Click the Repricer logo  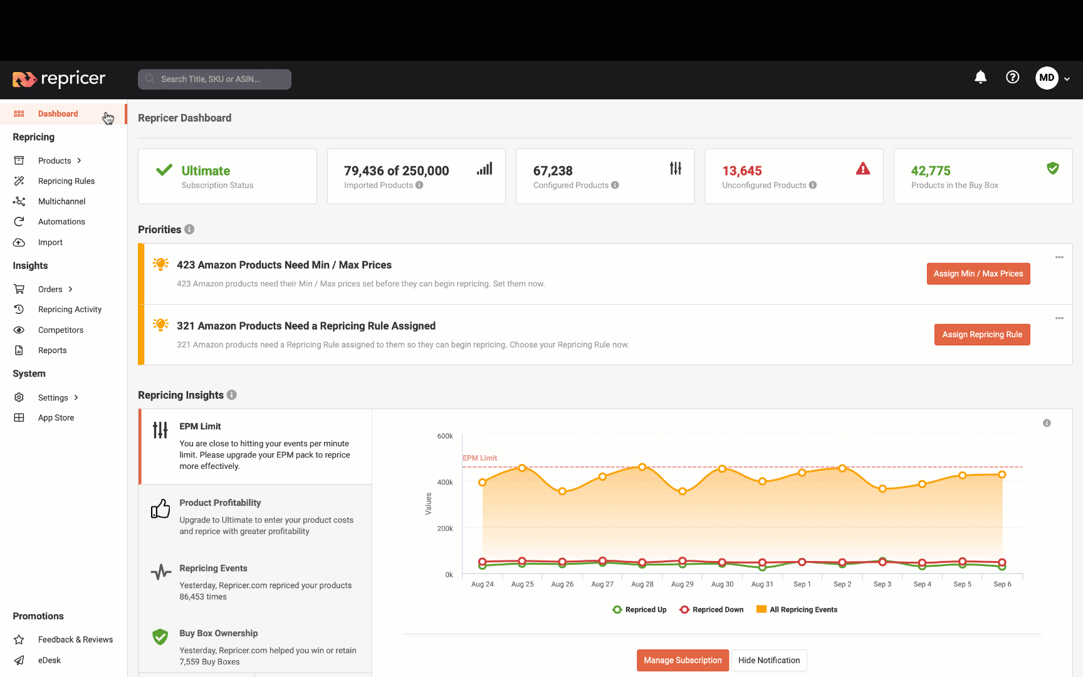59,79
